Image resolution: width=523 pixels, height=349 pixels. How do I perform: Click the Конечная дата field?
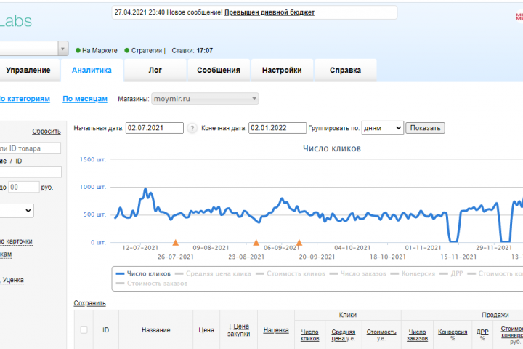click(277, 128)
